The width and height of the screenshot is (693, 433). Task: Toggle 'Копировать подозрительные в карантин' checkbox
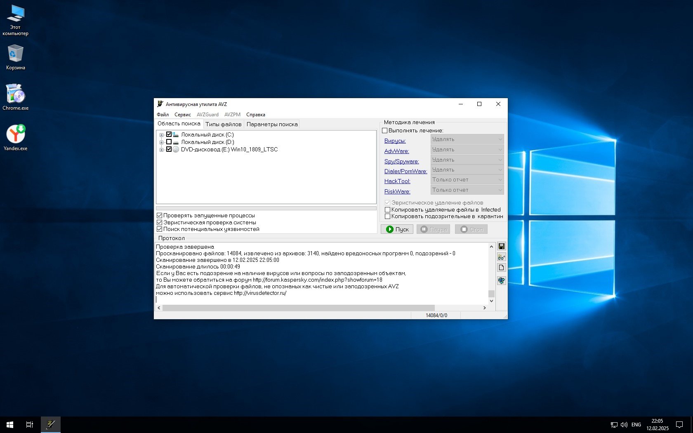coord(387,216)
